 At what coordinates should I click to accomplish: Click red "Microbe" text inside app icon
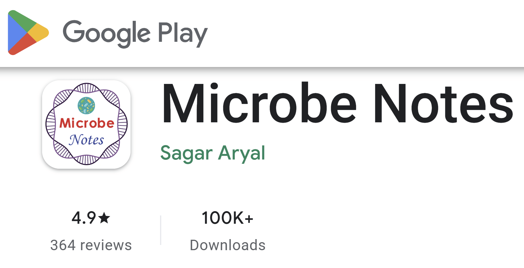(87, 123)
